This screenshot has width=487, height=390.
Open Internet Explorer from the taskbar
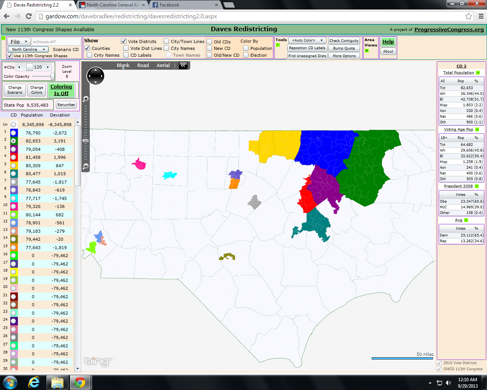pos(34,382)
